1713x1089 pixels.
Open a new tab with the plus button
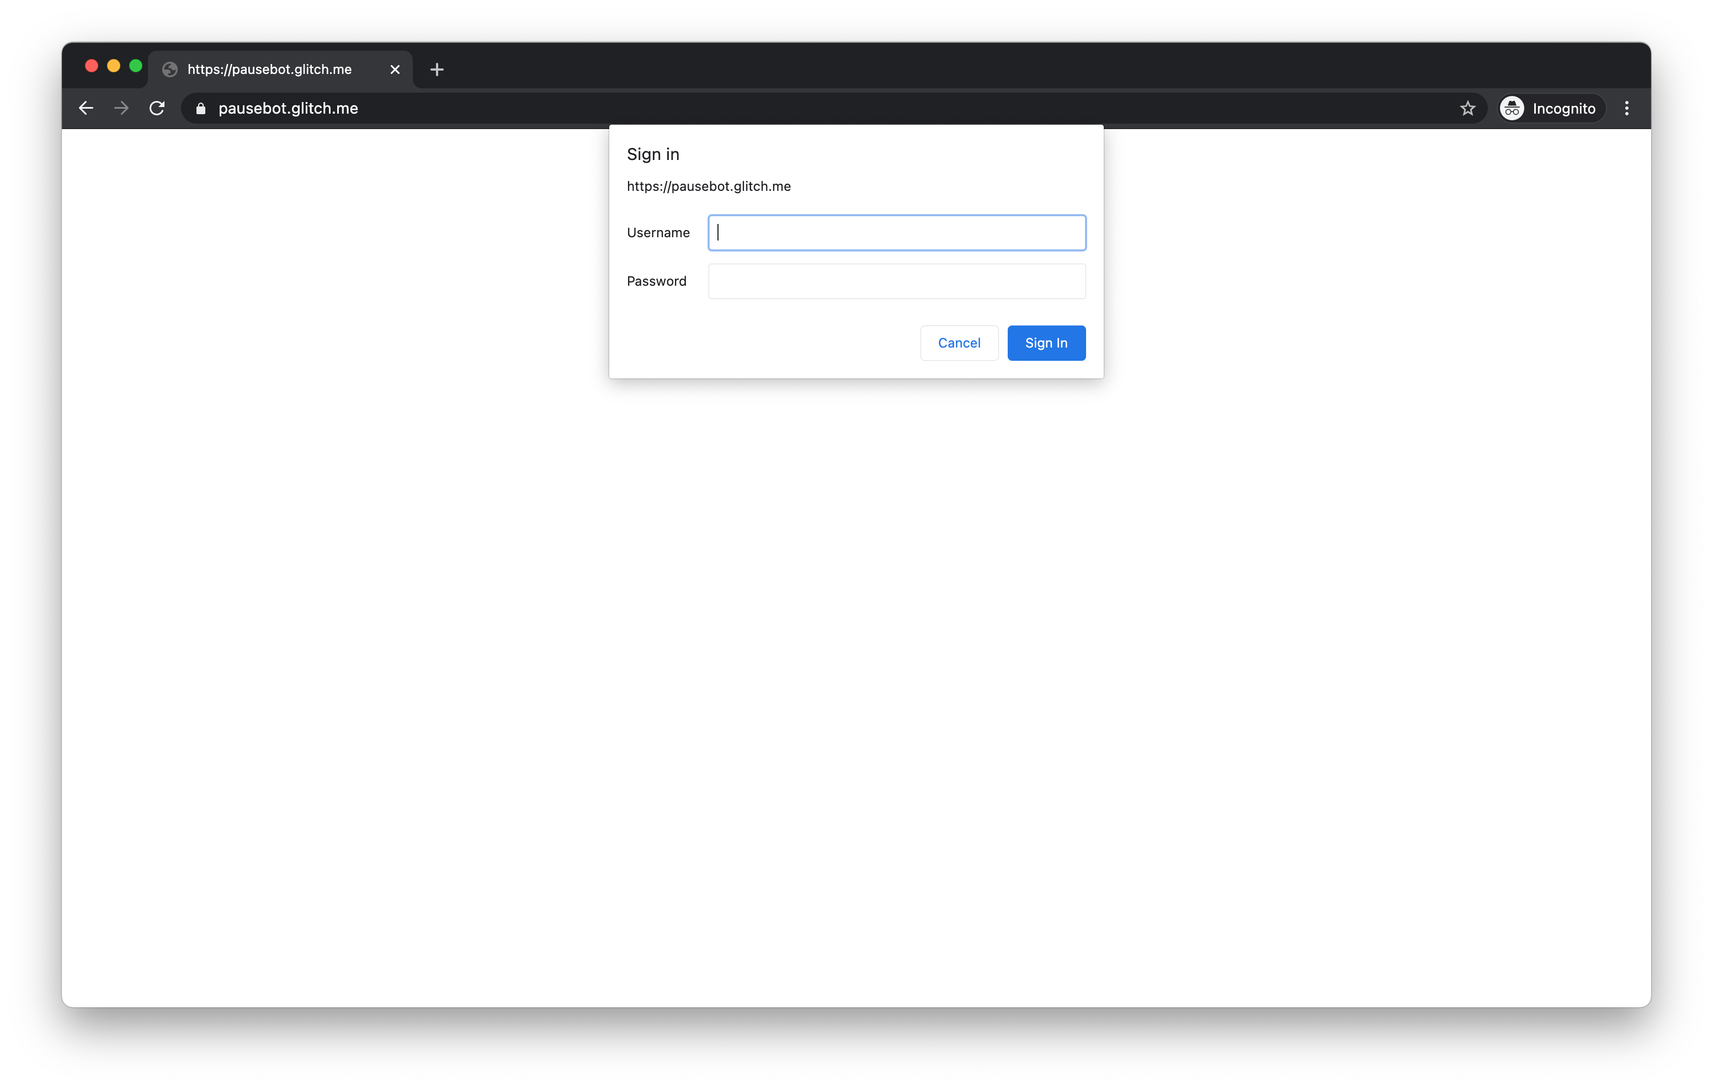(437, 69)
